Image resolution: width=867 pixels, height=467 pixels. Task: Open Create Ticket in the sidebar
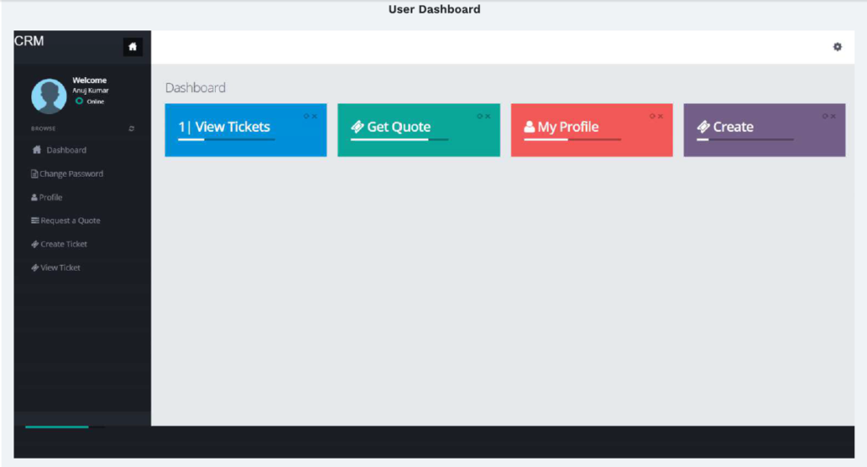coord(64,244)
